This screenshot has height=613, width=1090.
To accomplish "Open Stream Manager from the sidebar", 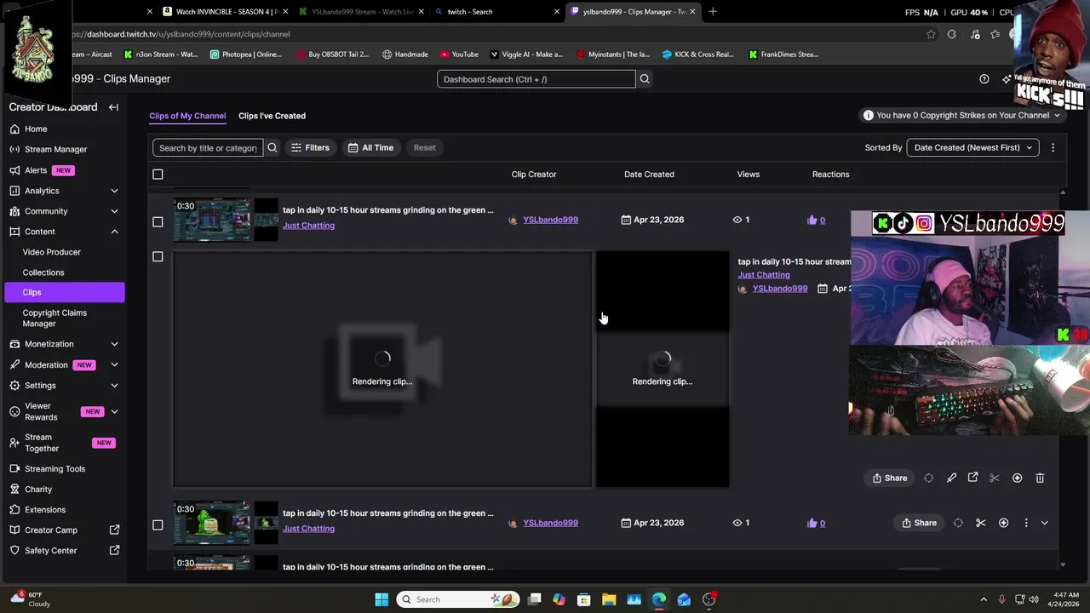I will [55, 149].
